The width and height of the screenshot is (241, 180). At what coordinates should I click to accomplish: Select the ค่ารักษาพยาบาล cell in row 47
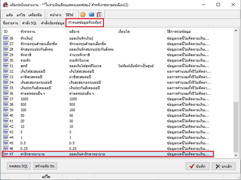33,154
